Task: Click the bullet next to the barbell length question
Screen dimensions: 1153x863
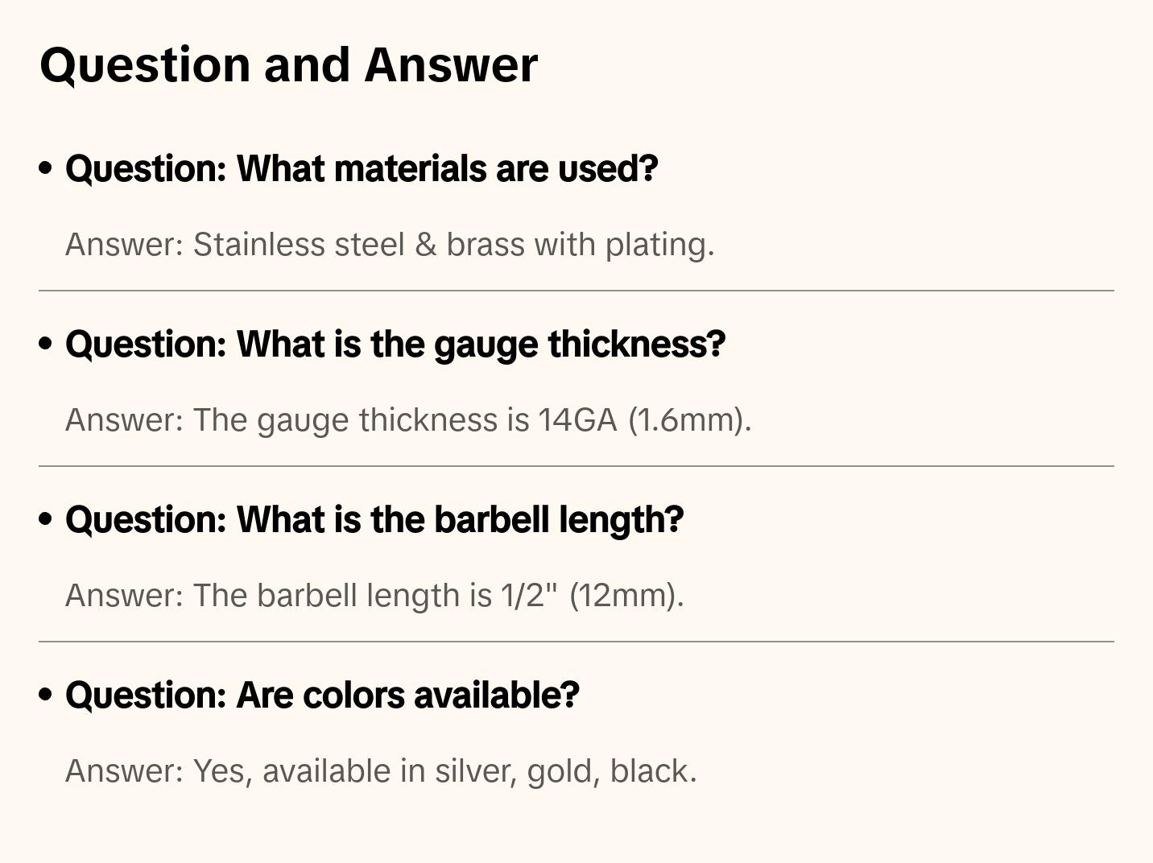Action: [46, 519]
